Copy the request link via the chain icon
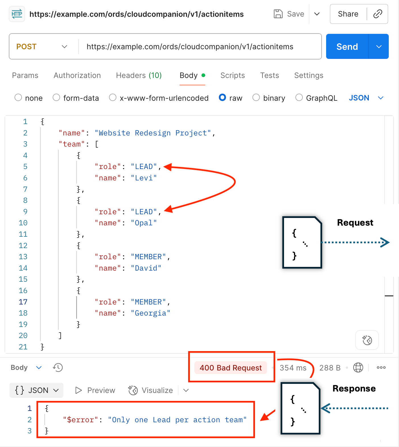The height and width of the screenshot is (447, 399). coord(377,14)
